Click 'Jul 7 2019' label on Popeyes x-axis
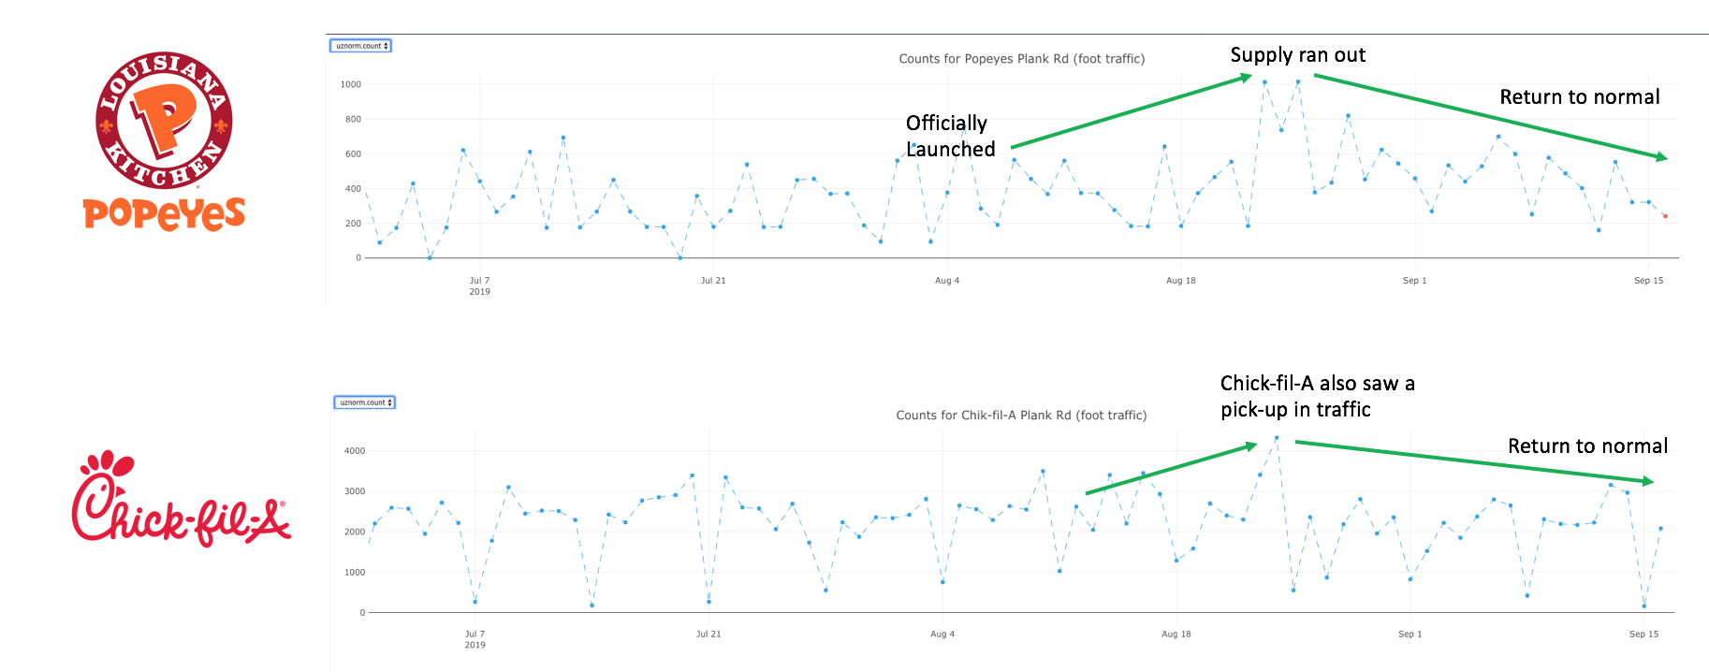The width and height of the screenshot is (1709, 672). (479, 285)
